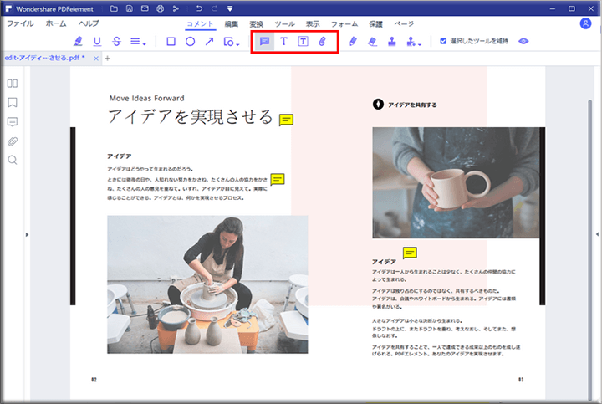Open the sticky note beside the first paragraph

coord(278,179)
